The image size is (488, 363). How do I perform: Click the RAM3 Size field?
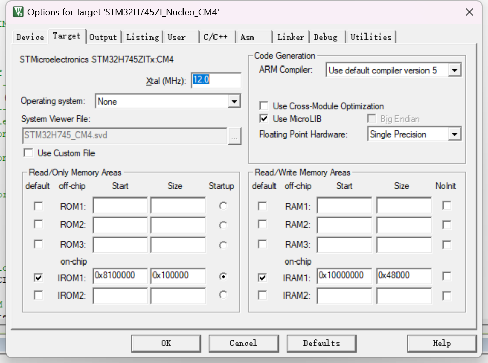pos(404,245)
